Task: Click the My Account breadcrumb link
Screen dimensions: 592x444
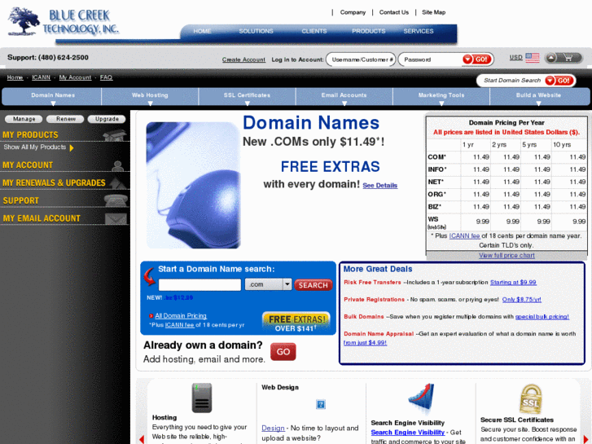Action: (75, 77)
